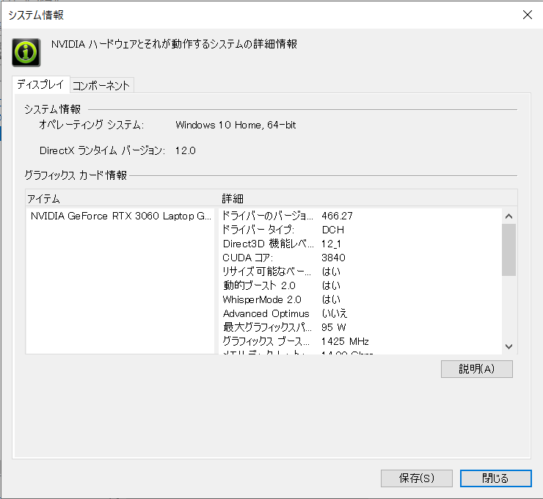543x499 pixels.
Task: Click the 最大グラフィックスパ... row label
Action: 267,327
